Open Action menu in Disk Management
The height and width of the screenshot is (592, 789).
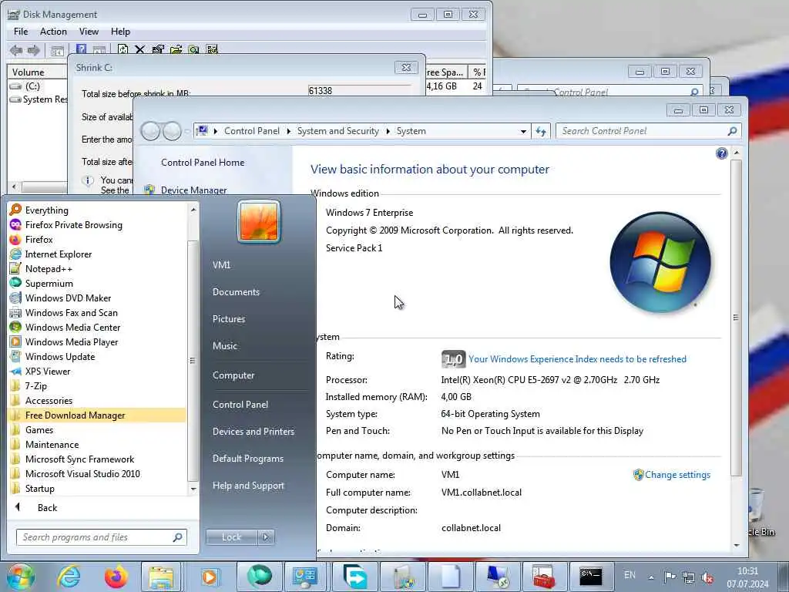pos(53,32)
